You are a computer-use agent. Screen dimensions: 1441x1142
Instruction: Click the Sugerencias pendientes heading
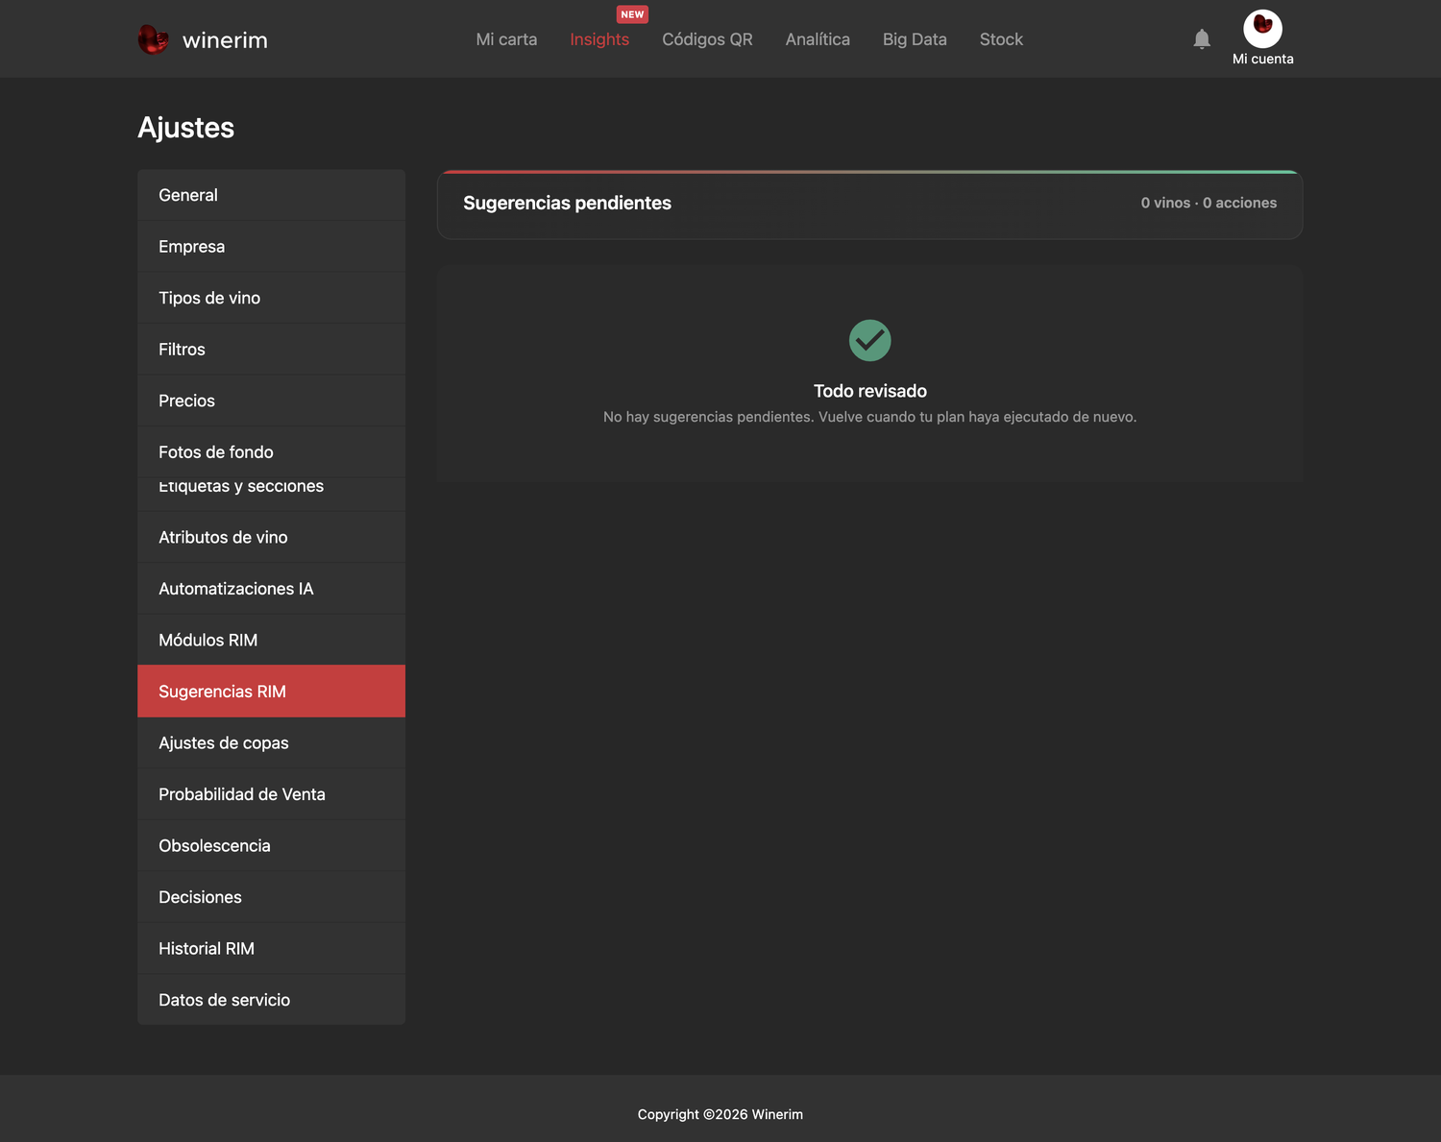click(567, 203)
